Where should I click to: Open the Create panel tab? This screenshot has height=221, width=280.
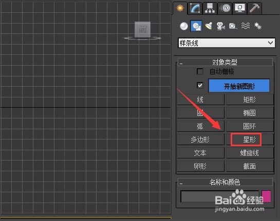point(180,8)
